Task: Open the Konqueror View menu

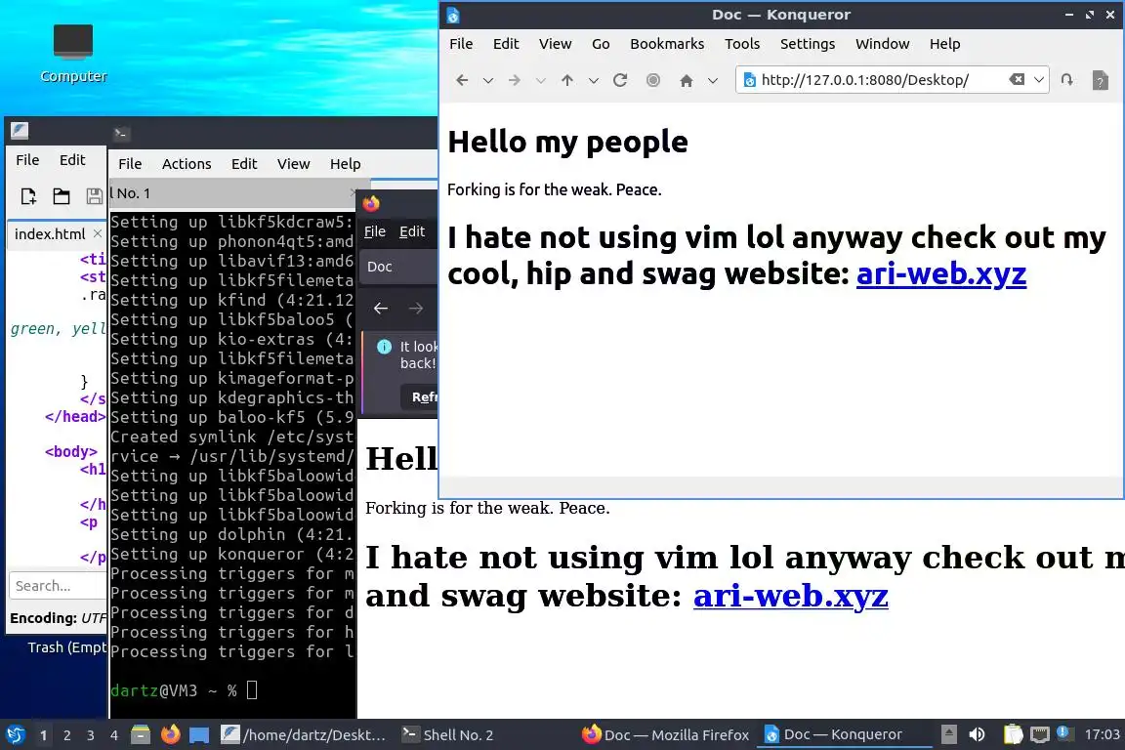Action: [556, 44]
